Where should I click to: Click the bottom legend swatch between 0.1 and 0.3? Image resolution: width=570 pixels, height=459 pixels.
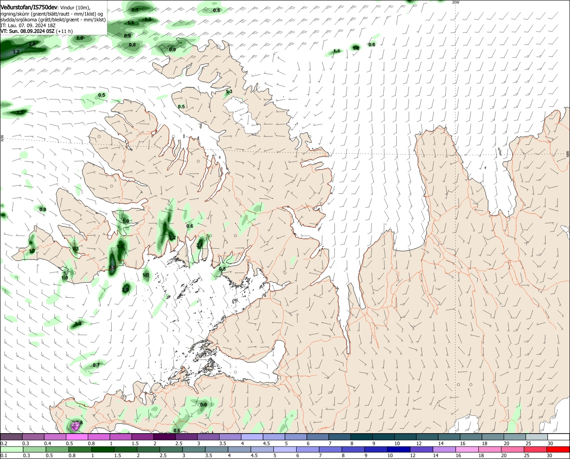pos(11,450)
